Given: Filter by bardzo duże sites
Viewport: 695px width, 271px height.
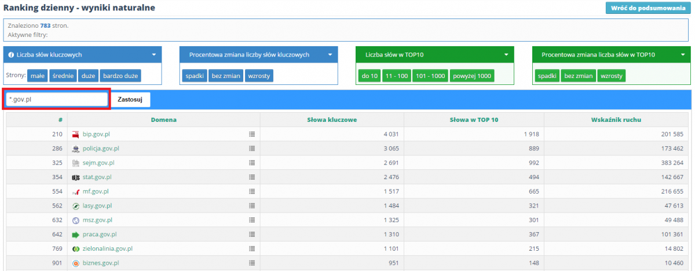Looking at the screenshot, I should [120, 76].
